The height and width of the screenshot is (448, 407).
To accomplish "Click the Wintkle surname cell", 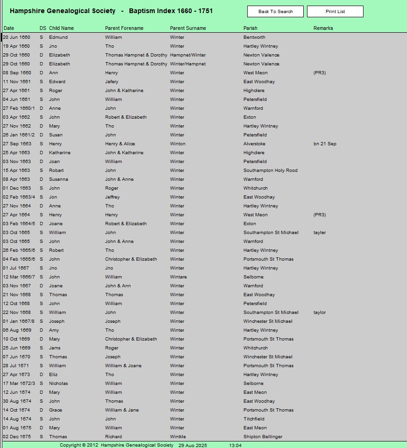I will click(178, 437).
